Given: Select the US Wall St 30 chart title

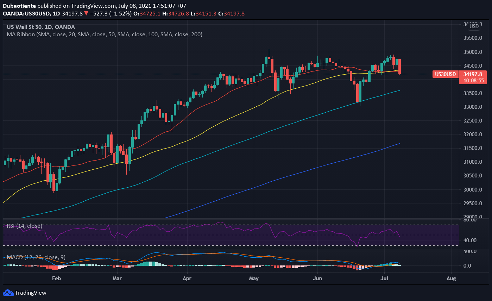Looking at the screenshot, I should (41, 27).
